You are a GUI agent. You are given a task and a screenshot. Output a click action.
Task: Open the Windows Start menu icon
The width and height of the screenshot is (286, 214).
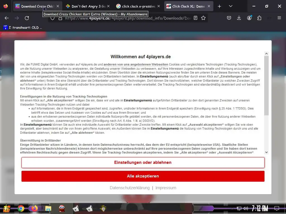(6, 208)
